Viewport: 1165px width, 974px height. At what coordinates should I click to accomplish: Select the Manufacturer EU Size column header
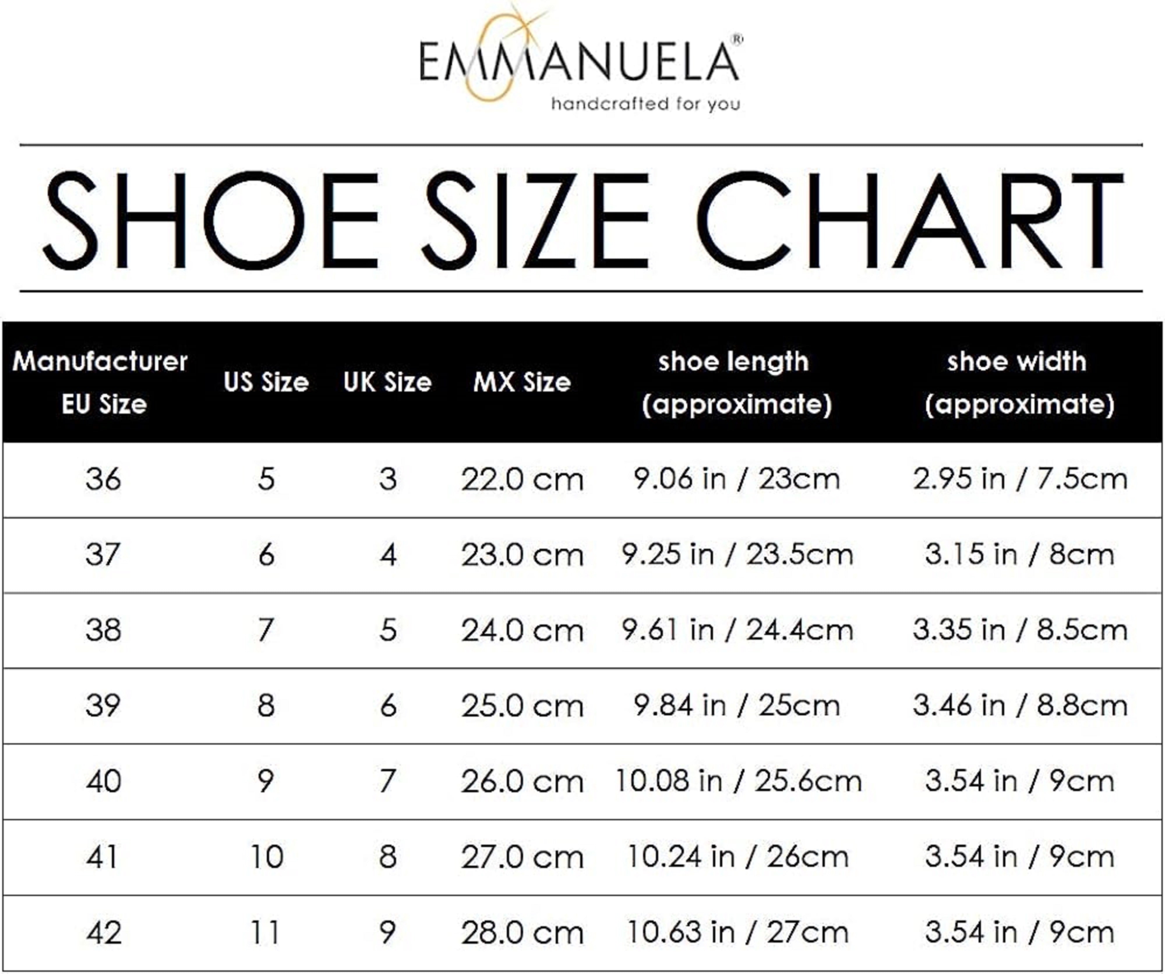point(101,383)
